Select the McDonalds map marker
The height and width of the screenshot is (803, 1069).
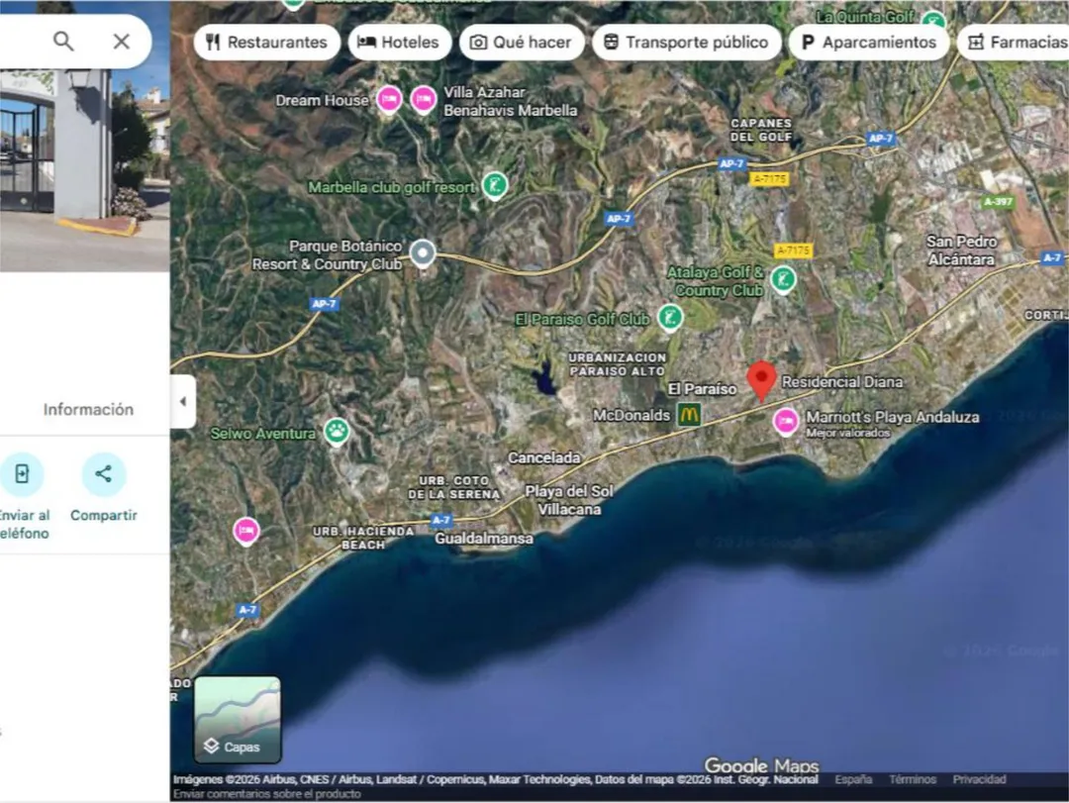click(689, 415)
